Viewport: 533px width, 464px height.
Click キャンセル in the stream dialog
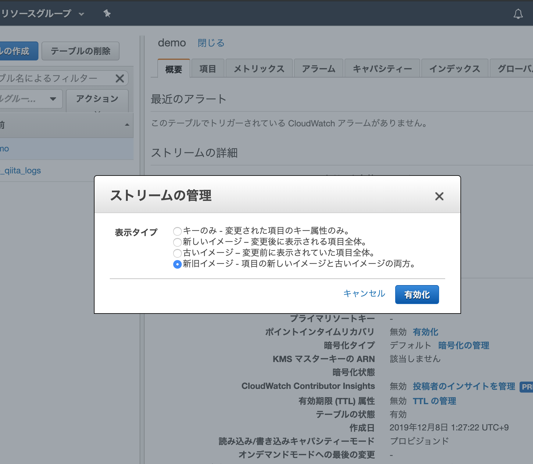pyautogui.click(x=364, y=294)
